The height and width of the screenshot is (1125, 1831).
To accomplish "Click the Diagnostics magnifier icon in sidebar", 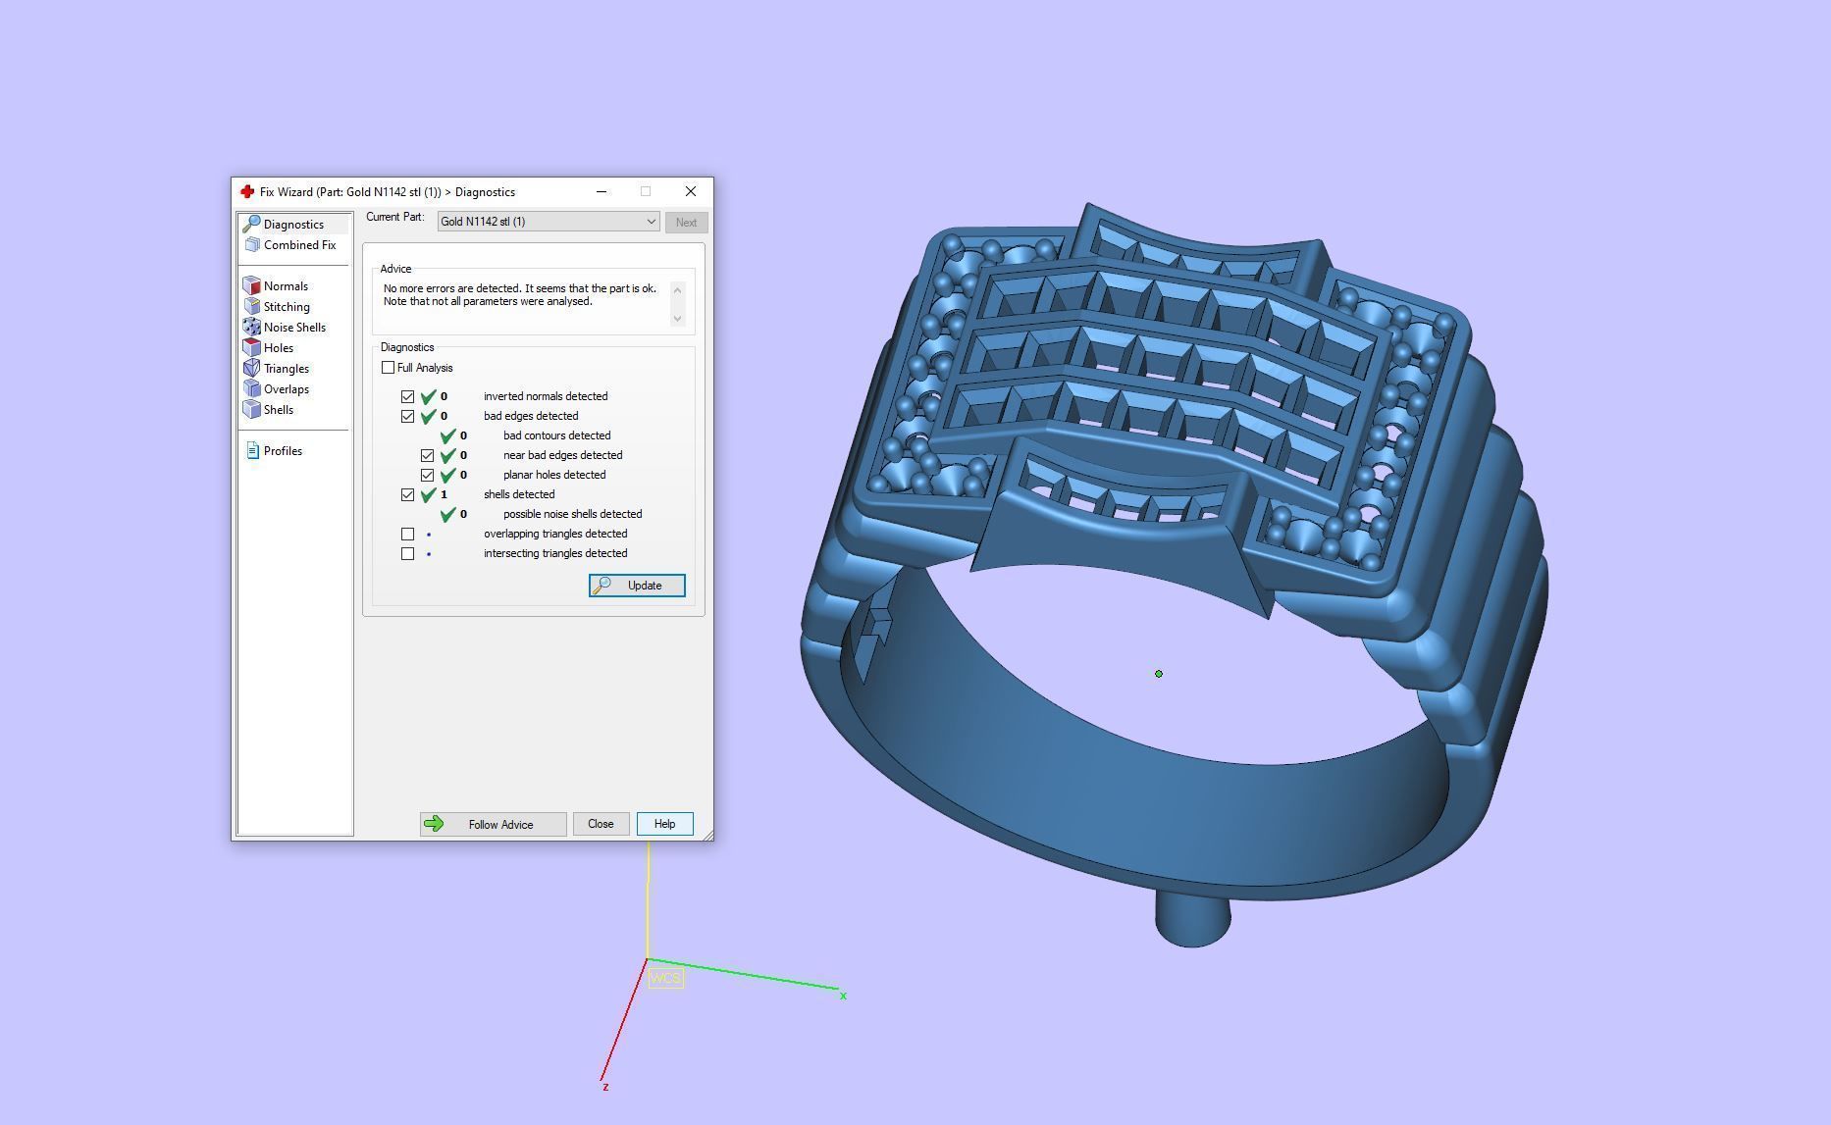I will pos(252,225).
